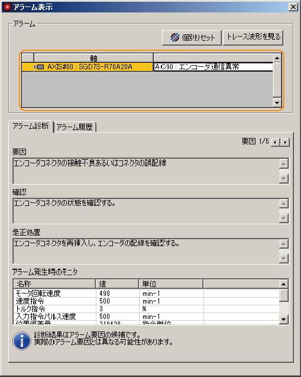
Task: Click the A.C90 エンコーダ通信異常 alarm cell
Action: coord(213,67)
